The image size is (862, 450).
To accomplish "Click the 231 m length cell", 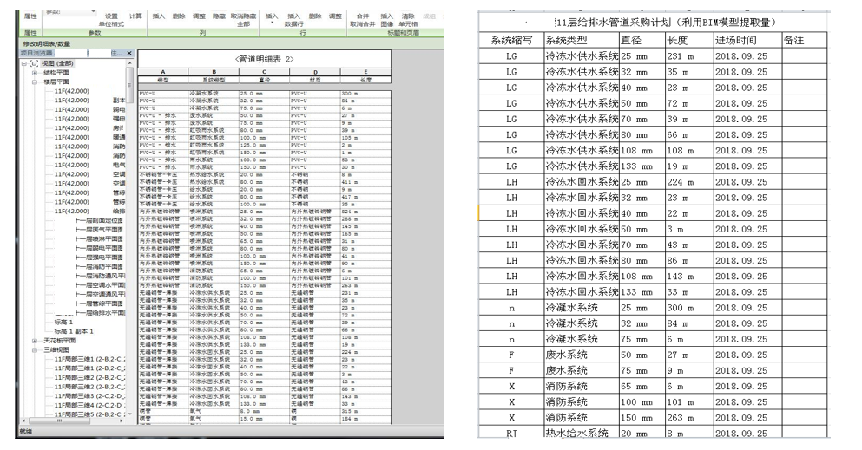I will [689, 56].
